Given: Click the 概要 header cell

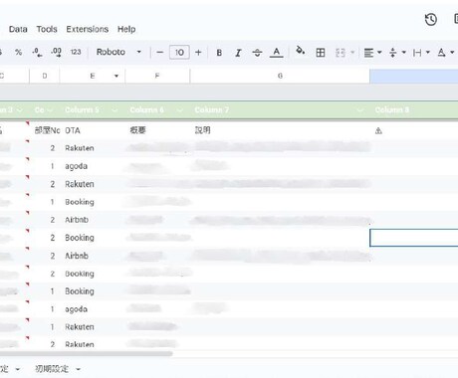Looking at the screenshot, I should tap(137, 130).
